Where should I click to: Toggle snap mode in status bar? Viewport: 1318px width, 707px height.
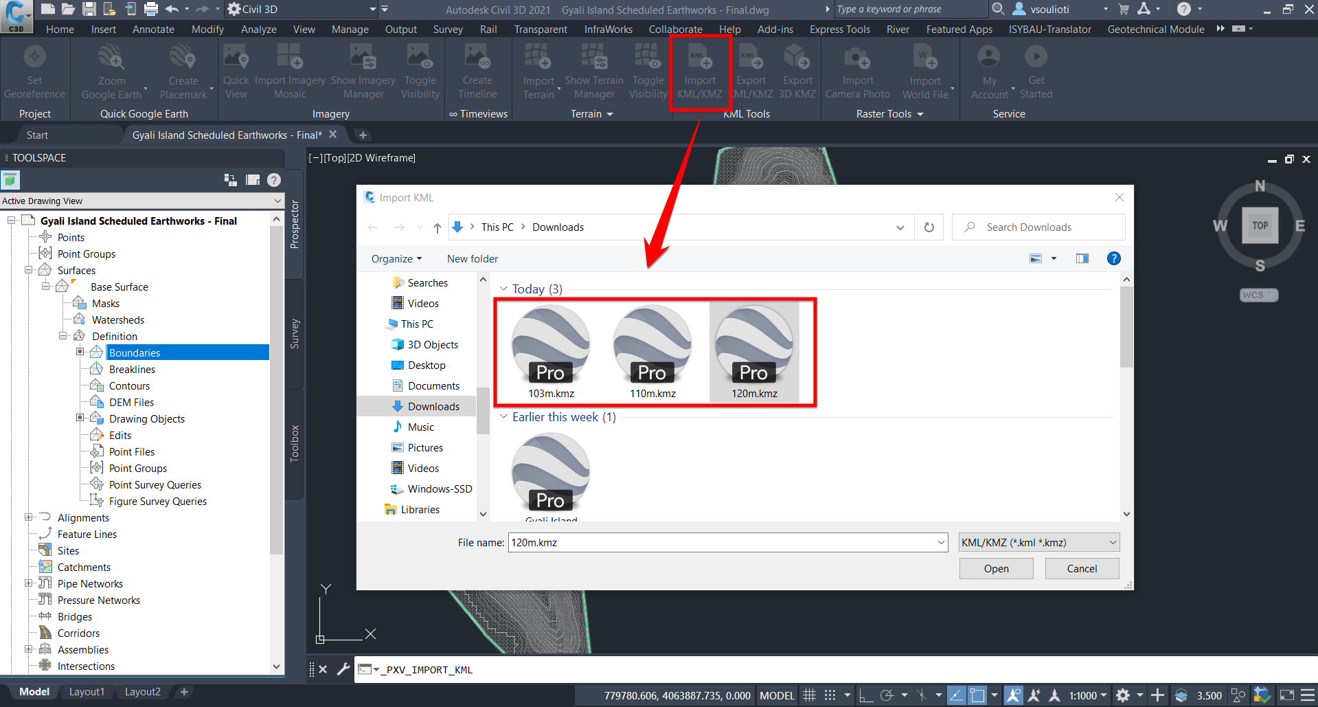coord(830,695)
